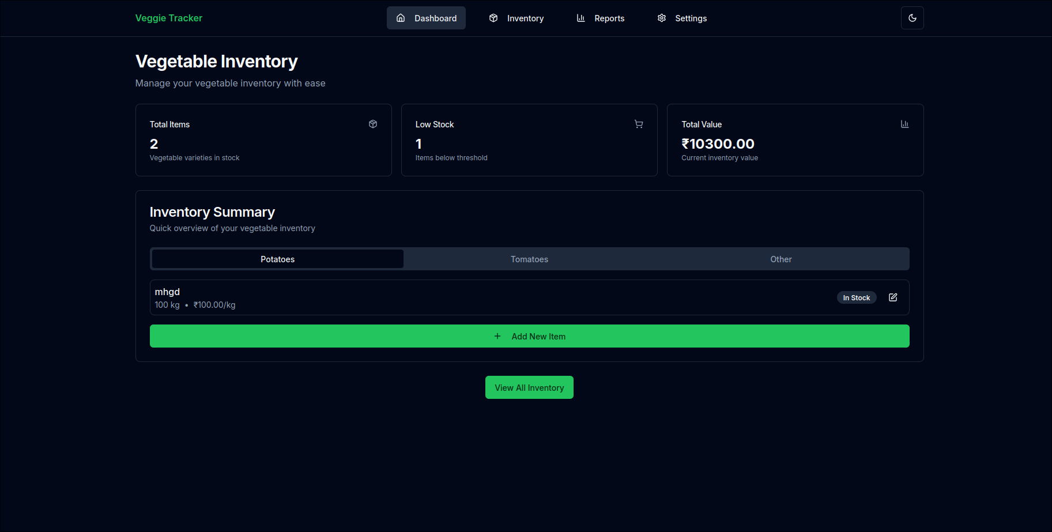Select the Potatoes tab

277,259
